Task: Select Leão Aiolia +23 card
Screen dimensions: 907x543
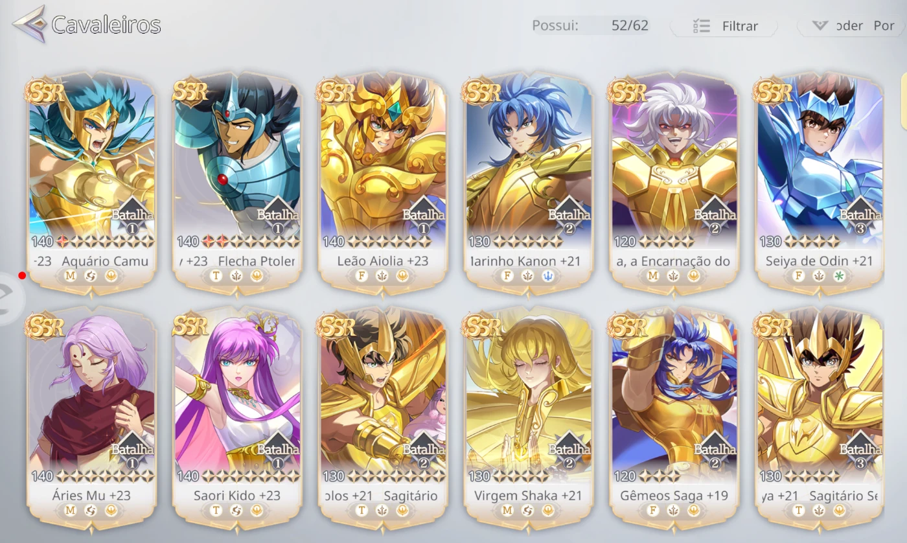Action: pos(382,185)
